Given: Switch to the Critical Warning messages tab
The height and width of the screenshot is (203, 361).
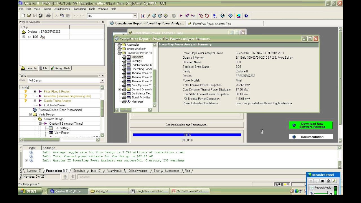Looking at the screenshot, I should point(138,171).
